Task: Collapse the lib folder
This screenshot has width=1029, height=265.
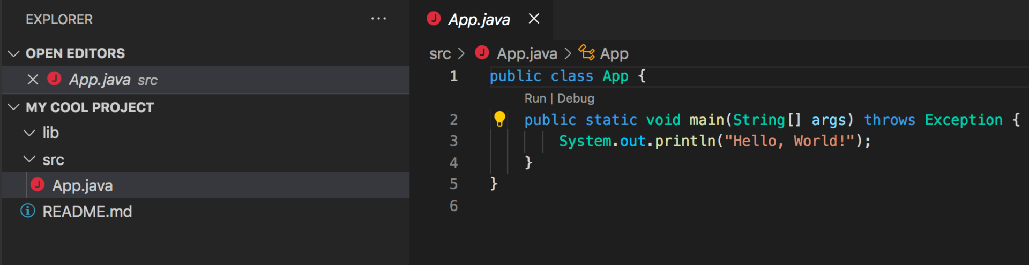Action: pos(29,133)
